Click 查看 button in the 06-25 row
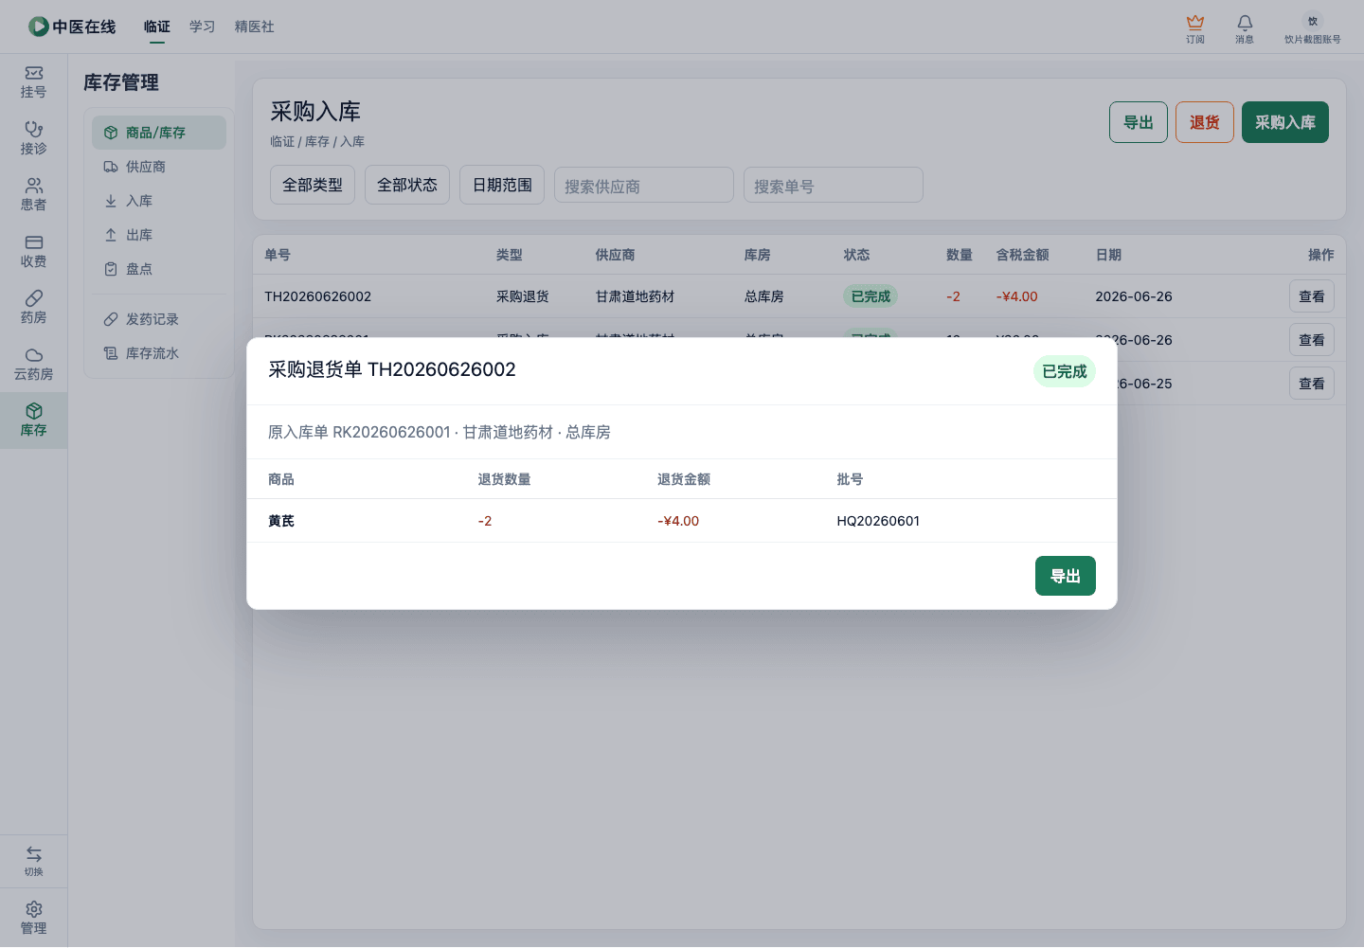1364x948 pixels. click(1312, 384)
